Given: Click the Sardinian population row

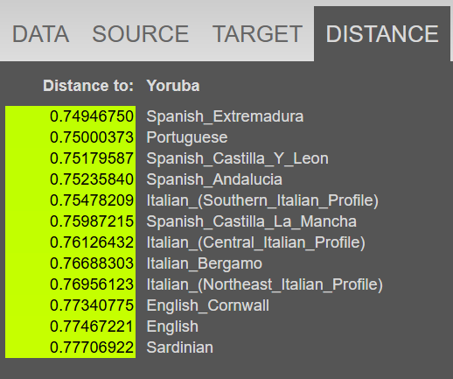Looking at the screenshot, I should [x=179, y=347].
